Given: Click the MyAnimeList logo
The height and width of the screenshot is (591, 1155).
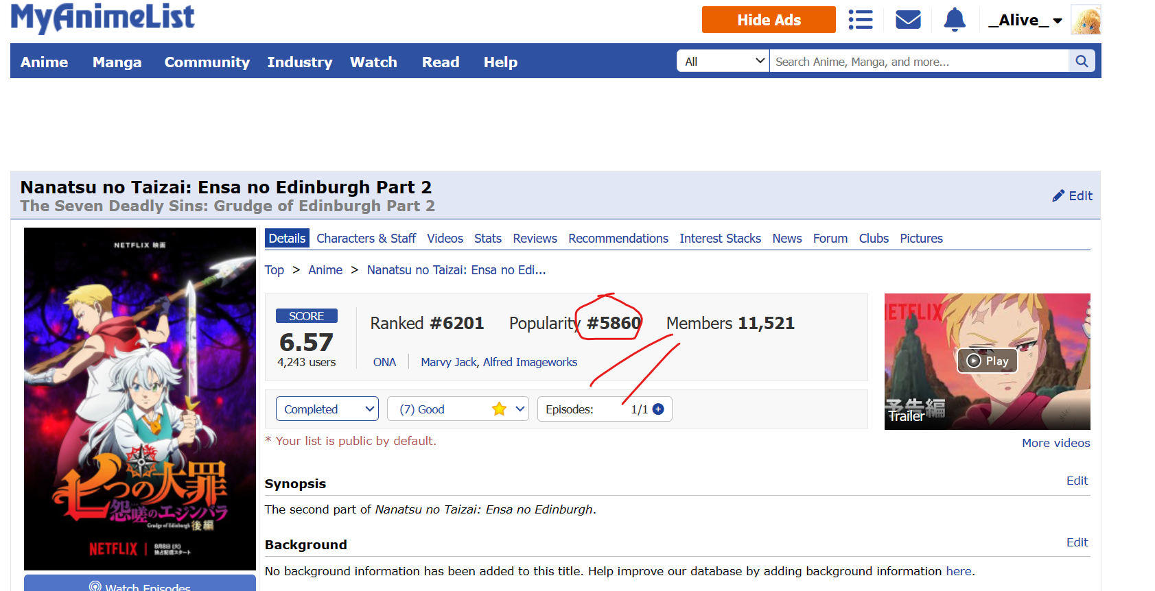Looking at the screenshot, I should pos(103,19).
